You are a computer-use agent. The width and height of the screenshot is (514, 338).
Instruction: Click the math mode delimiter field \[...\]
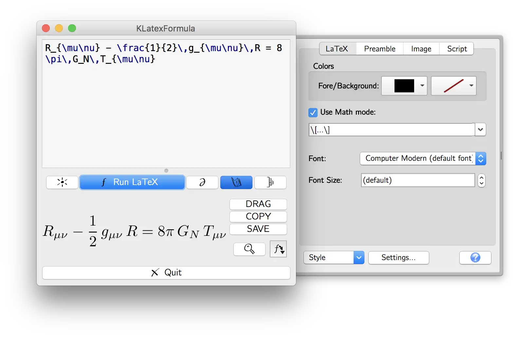[392, 130]
